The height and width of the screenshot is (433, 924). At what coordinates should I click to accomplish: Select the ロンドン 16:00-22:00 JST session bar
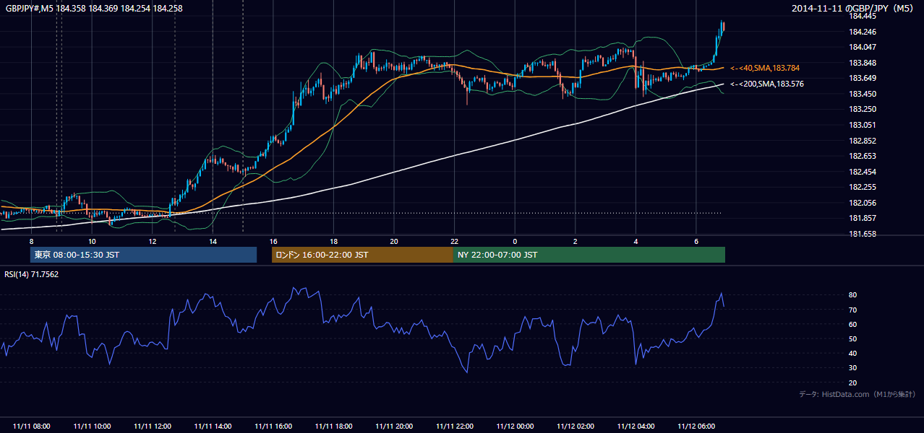coord(362,255)
